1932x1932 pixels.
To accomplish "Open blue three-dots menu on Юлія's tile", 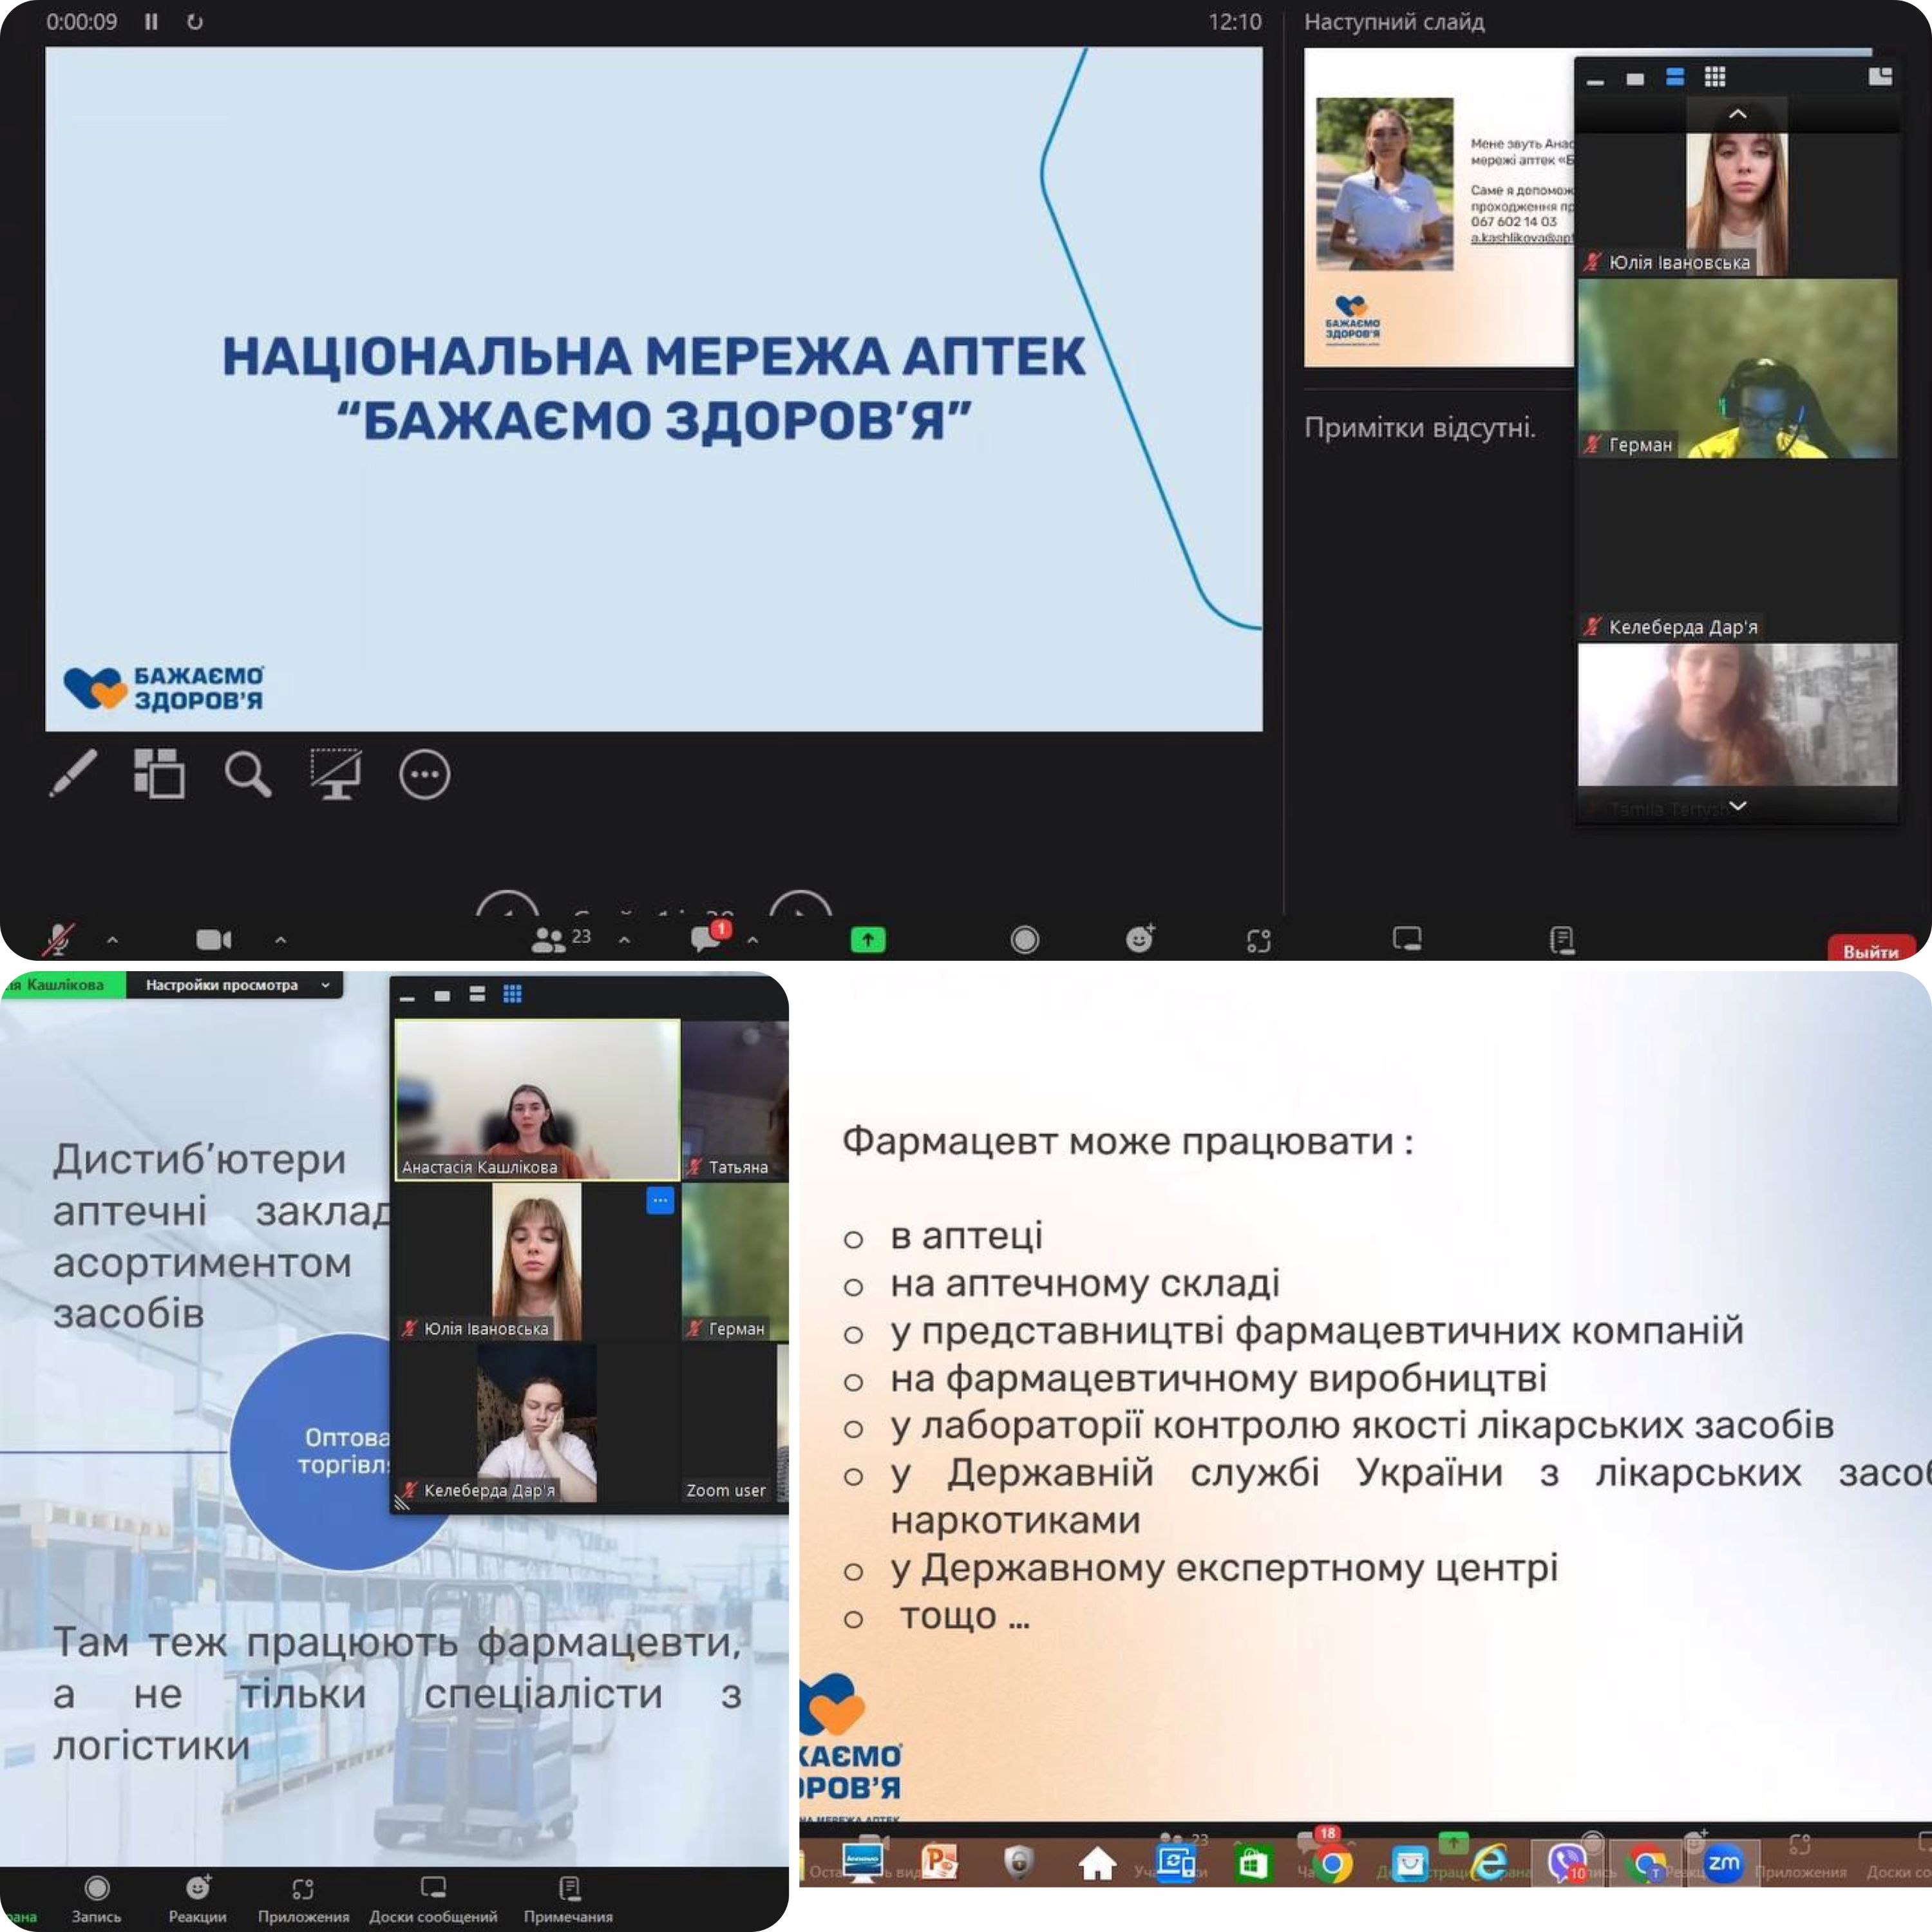I will click(660, 1200).
